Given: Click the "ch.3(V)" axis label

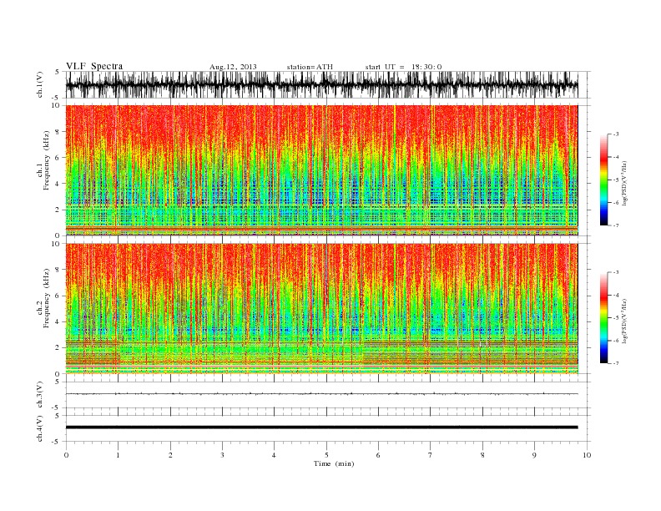Looking at the screenshot, I should 39,395.
